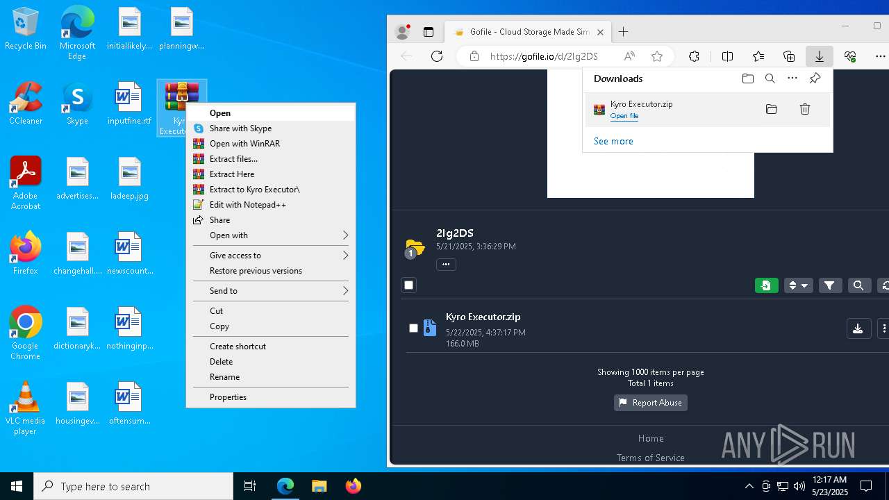The image size is (889, 500).
Task: Open File Explorer from taskbar
Action: coord(319,486)
